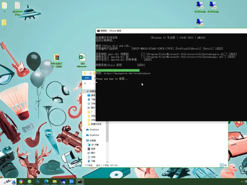247x185 pixels.
Task: Click the '激活 Office 16.0 x64 C2R' line
Action: (x=114, y=46)
